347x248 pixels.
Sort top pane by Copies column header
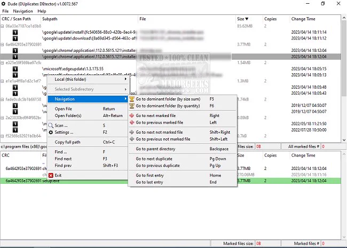point(276,19)
